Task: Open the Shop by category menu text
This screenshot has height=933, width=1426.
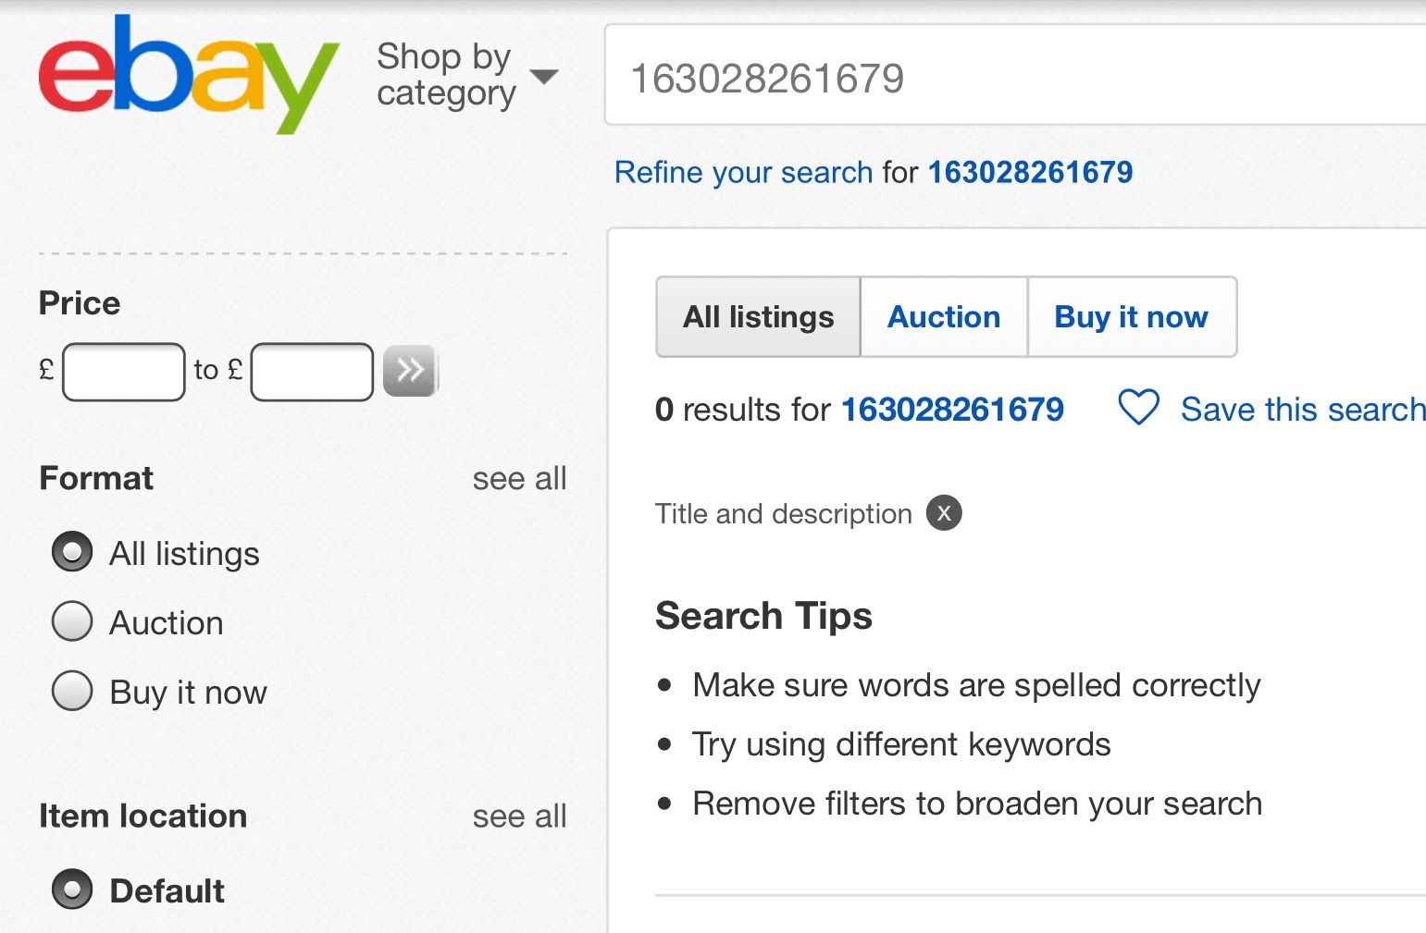Action: [446, 75]
